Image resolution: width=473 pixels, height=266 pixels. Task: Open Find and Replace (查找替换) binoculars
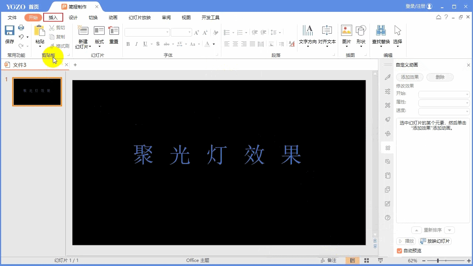point(381,31)
